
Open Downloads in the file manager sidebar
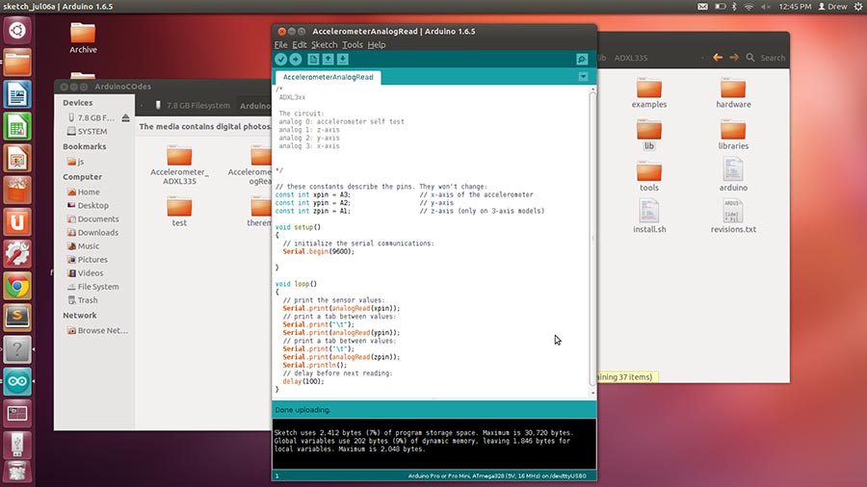click(92, 233)
